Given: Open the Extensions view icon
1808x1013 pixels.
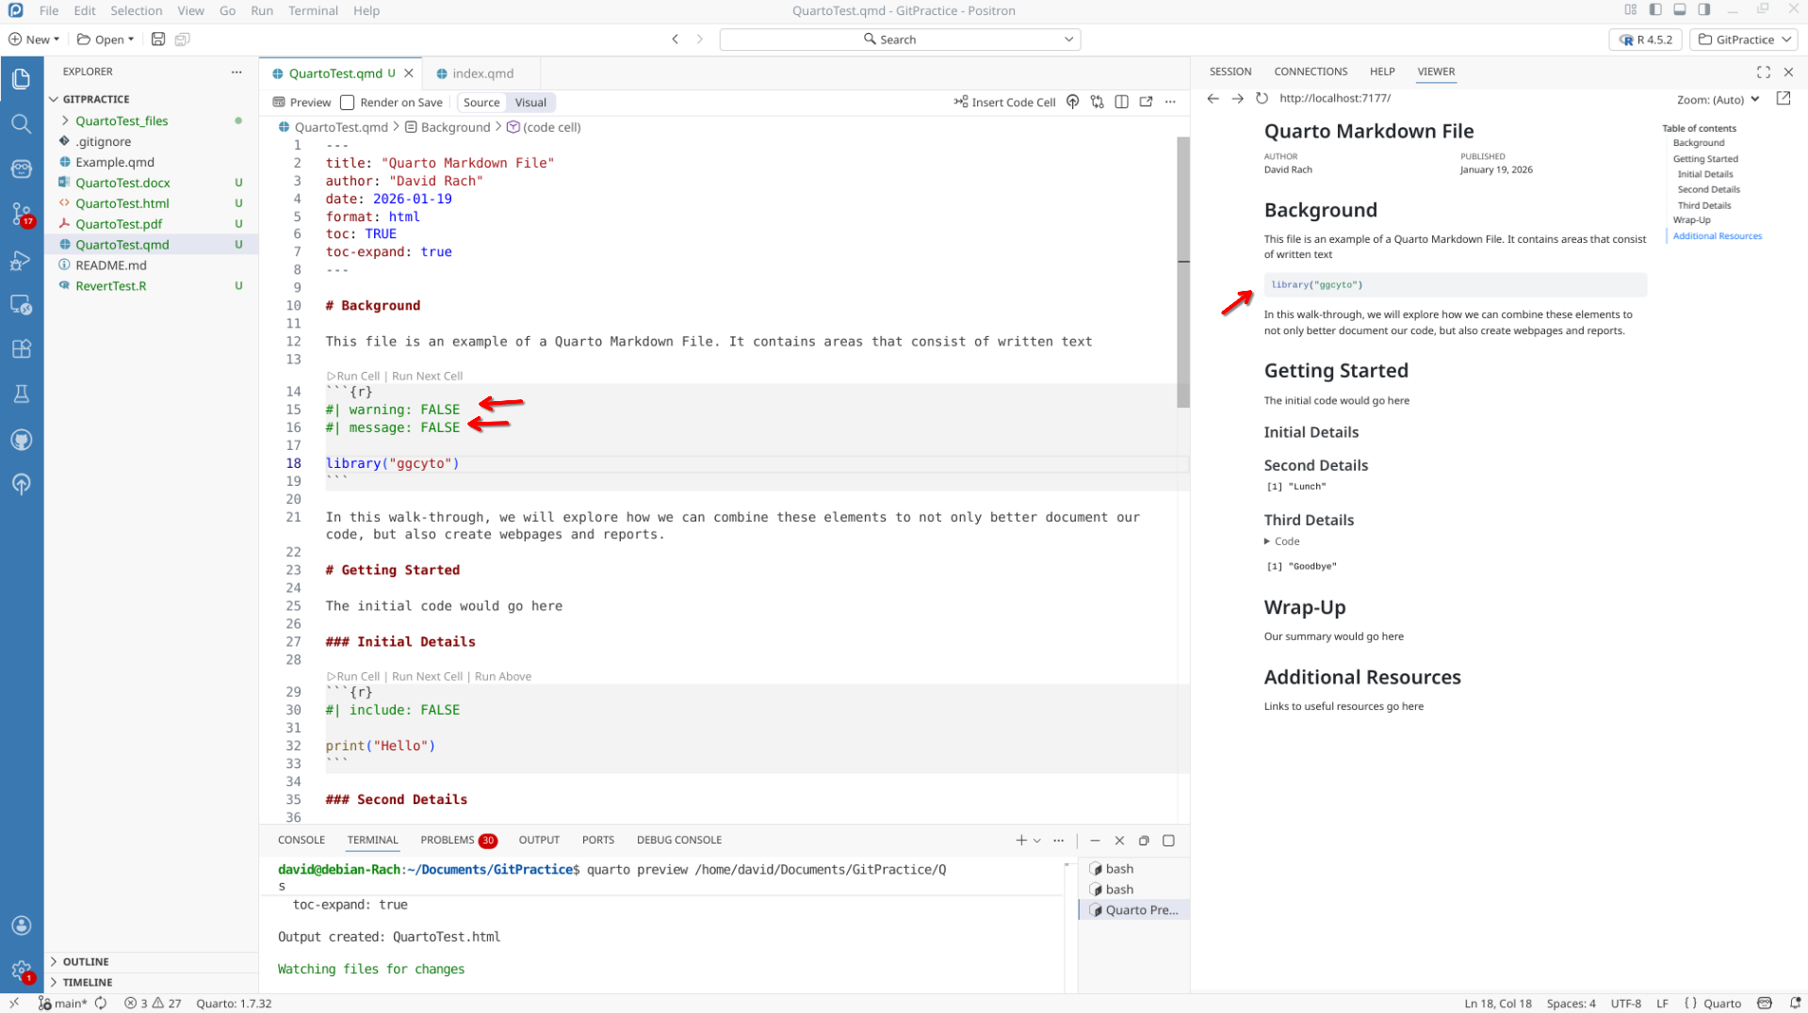Looking at the screenshot, I should coord(21,349).
